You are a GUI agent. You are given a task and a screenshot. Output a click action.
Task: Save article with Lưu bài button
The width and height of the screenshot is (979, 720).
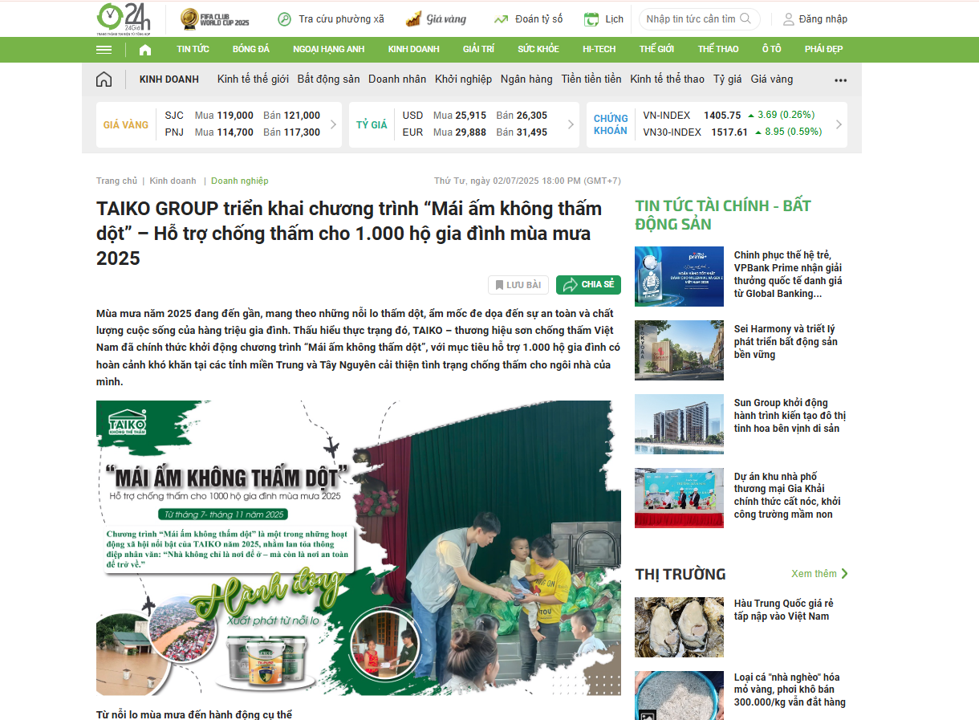pyautogui.click(x=518, y=285)
